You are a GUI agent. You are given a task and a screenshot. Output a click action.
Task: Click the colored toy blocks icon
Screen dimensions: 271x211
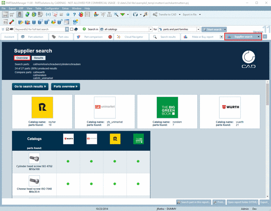pos(96,14)
